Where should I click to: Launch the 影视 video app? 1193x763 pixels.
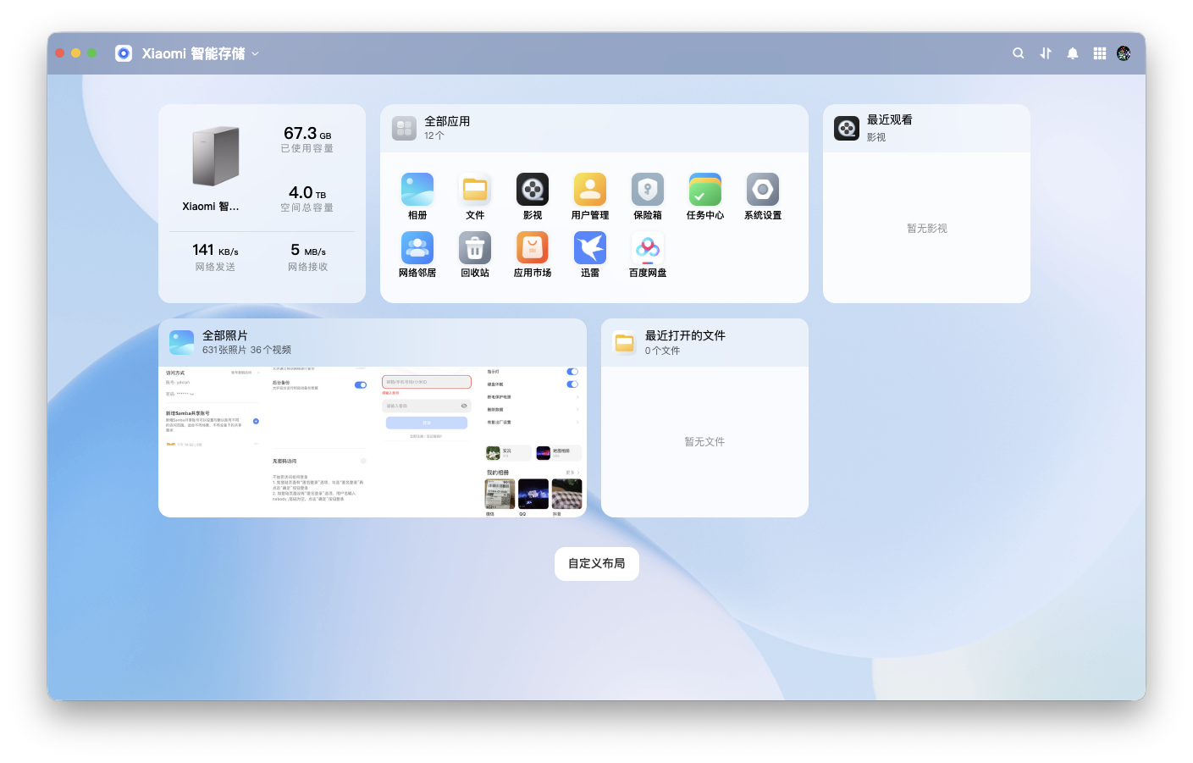(533, 190)
